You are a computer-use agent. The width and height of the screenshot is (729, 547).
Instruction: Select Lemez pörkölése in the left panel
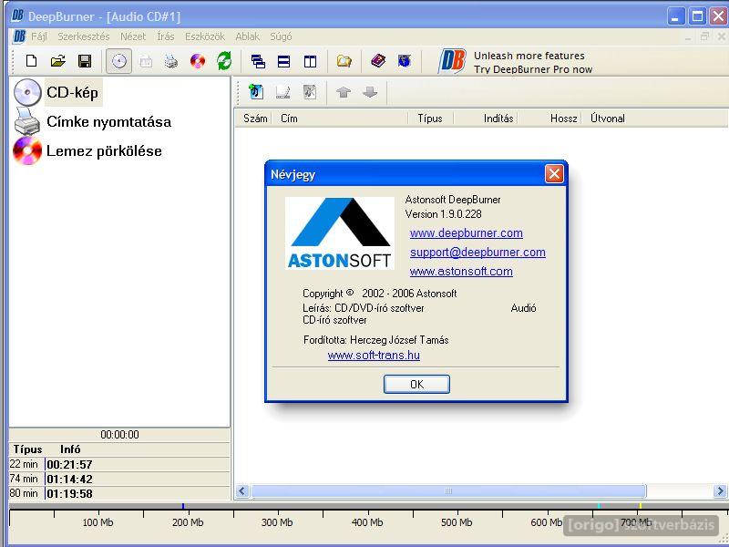(x=104, y=151)
